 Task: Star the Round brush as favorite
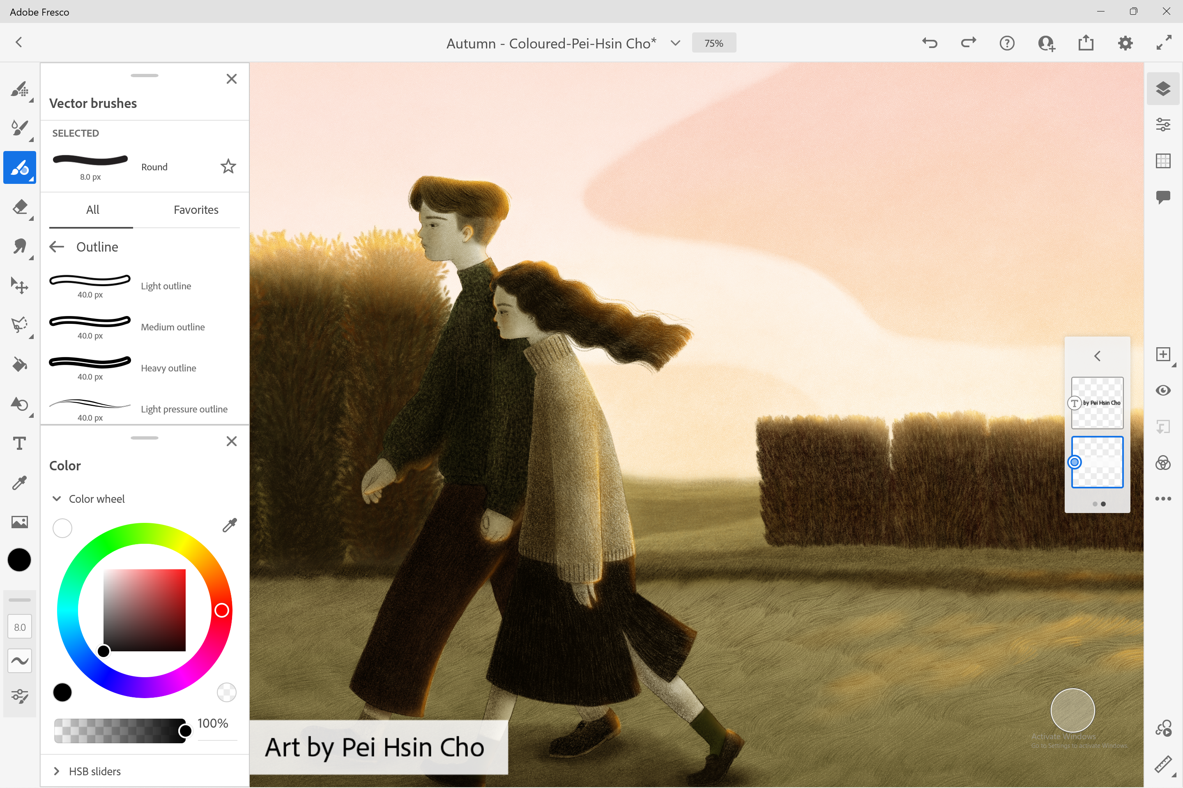[228, 166]
